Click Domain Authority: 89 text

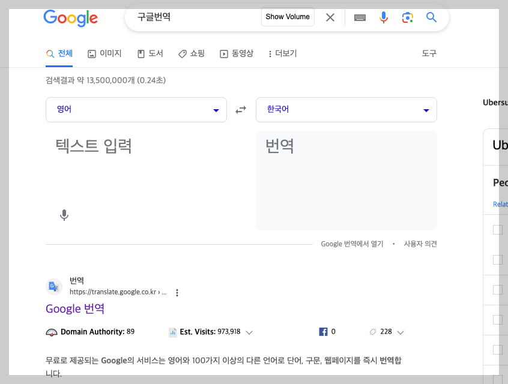(x=97, y=332)
